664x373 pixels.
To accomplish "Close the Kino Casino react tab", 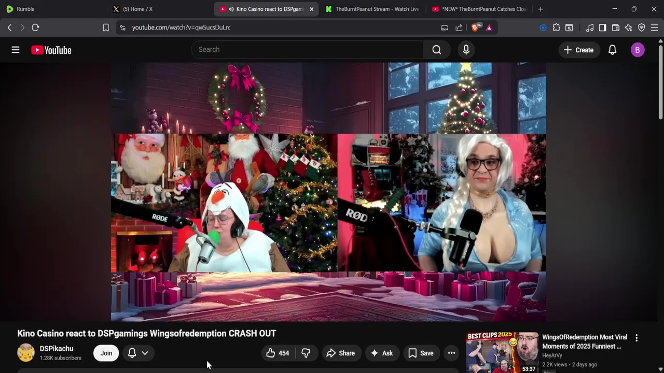I will coord(311,9).
